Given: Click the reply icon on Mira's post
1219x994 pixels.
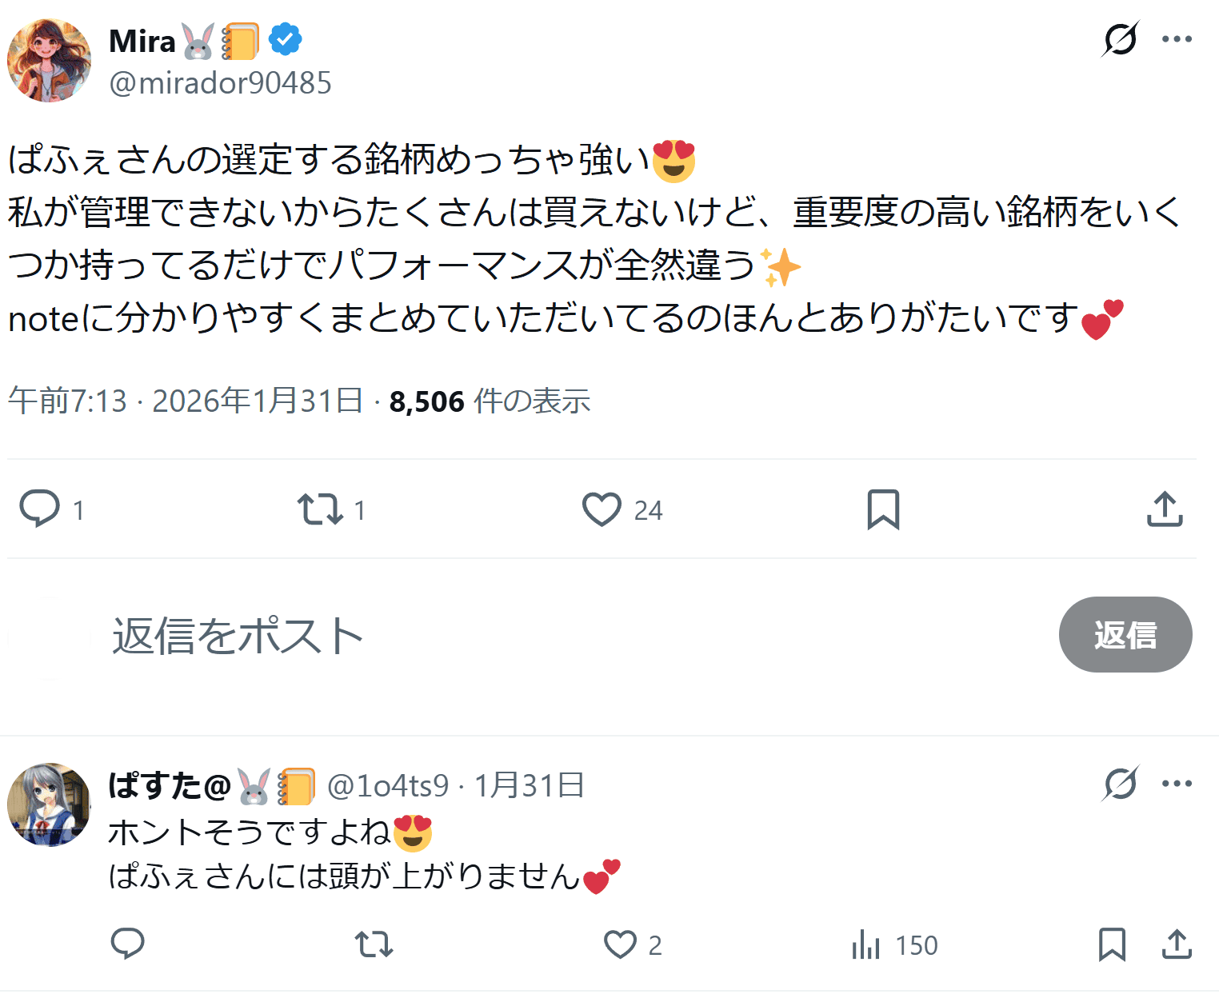Looking at the screenshot, I should (40, 509).
